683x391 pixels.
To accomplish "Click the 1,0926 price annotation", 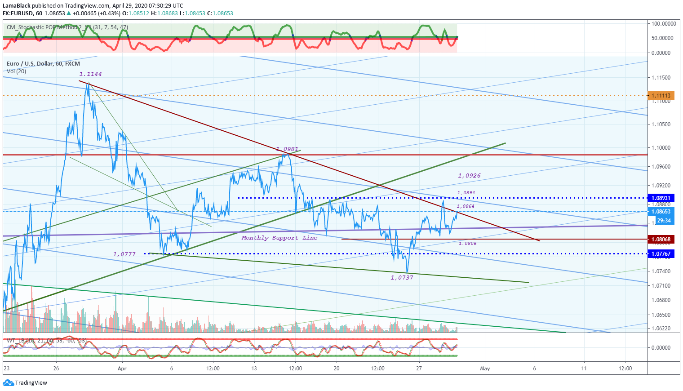I will click(469, 176).
